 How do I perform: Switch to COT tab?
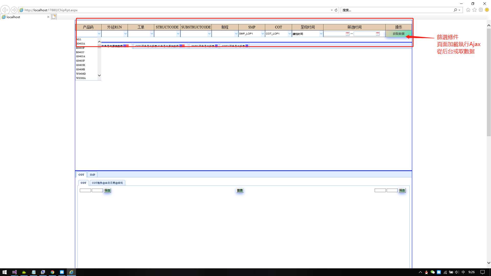click(81, 175)
